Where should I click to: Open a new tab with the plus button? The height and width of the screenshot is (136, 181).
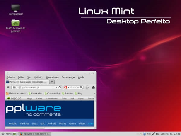point(52,82)
